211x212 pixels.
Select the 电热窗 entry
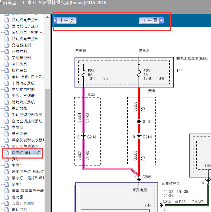point(17,127)
